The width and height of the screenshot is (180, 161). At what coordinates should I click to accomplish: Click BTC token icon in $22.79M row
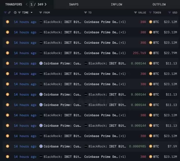click(x=151, y=53)
